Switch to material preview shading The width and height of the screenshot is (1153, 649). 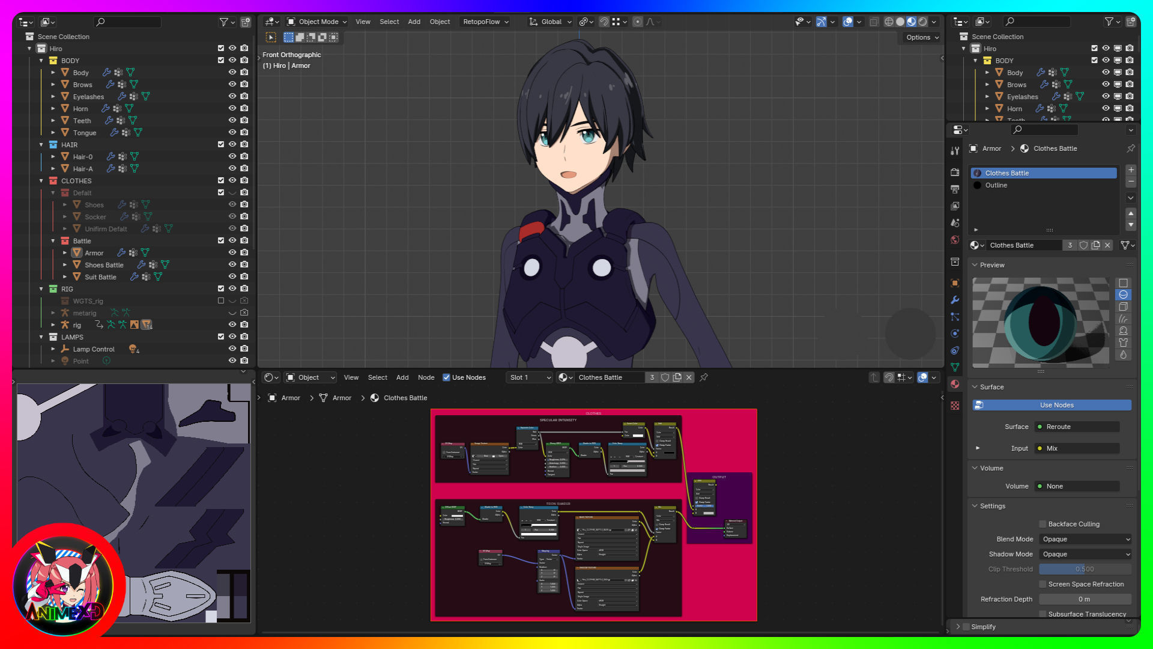[912, 22]
